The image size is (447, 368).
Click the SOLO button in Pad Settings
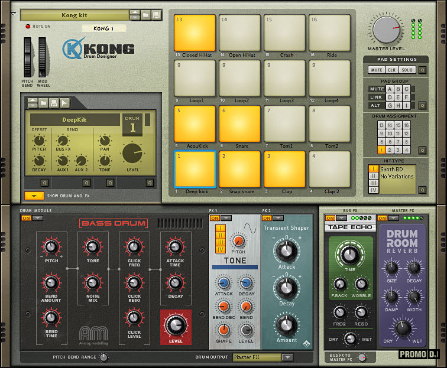pos(407,70)
